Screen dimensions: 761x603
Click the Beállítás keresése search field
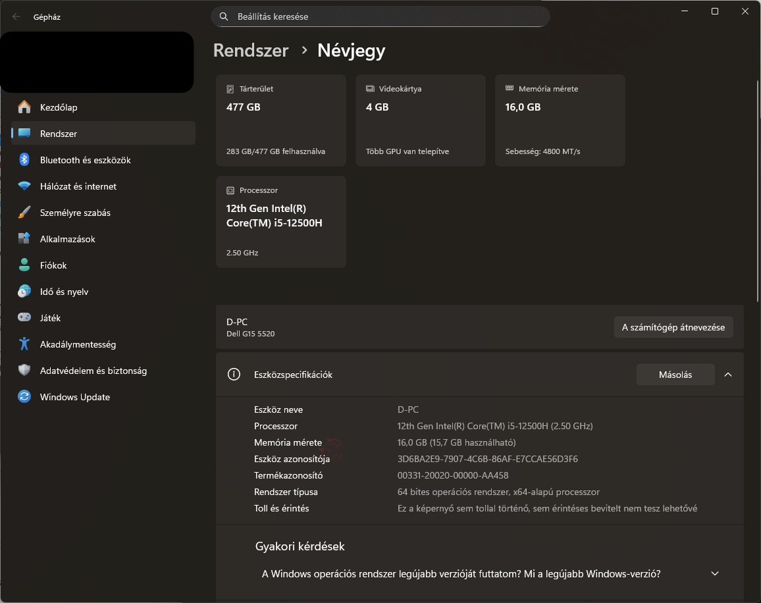click(x=388, y=16)
